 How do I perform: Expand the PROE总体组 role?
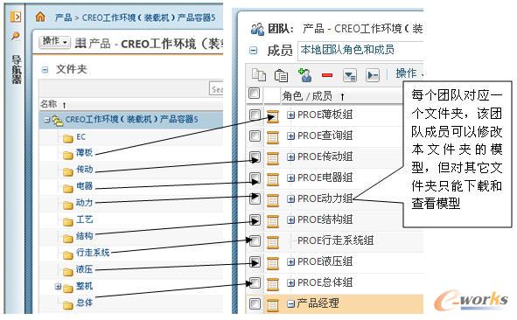pos(290,282)
